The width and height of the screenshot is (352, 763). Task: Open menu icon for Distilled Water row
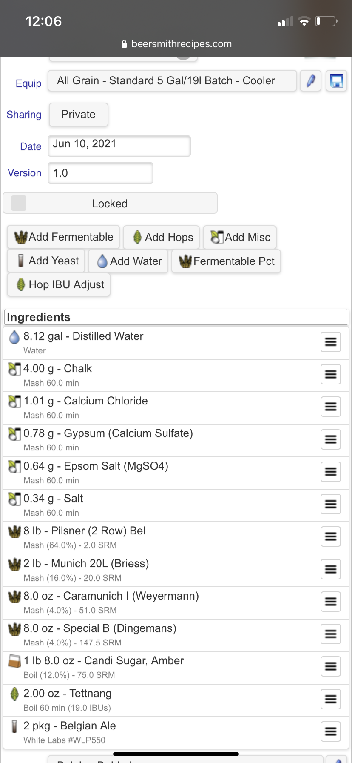coord(331,342)
